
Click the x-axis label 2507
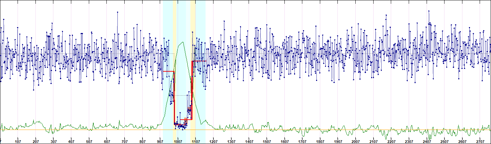pos(444,141)
